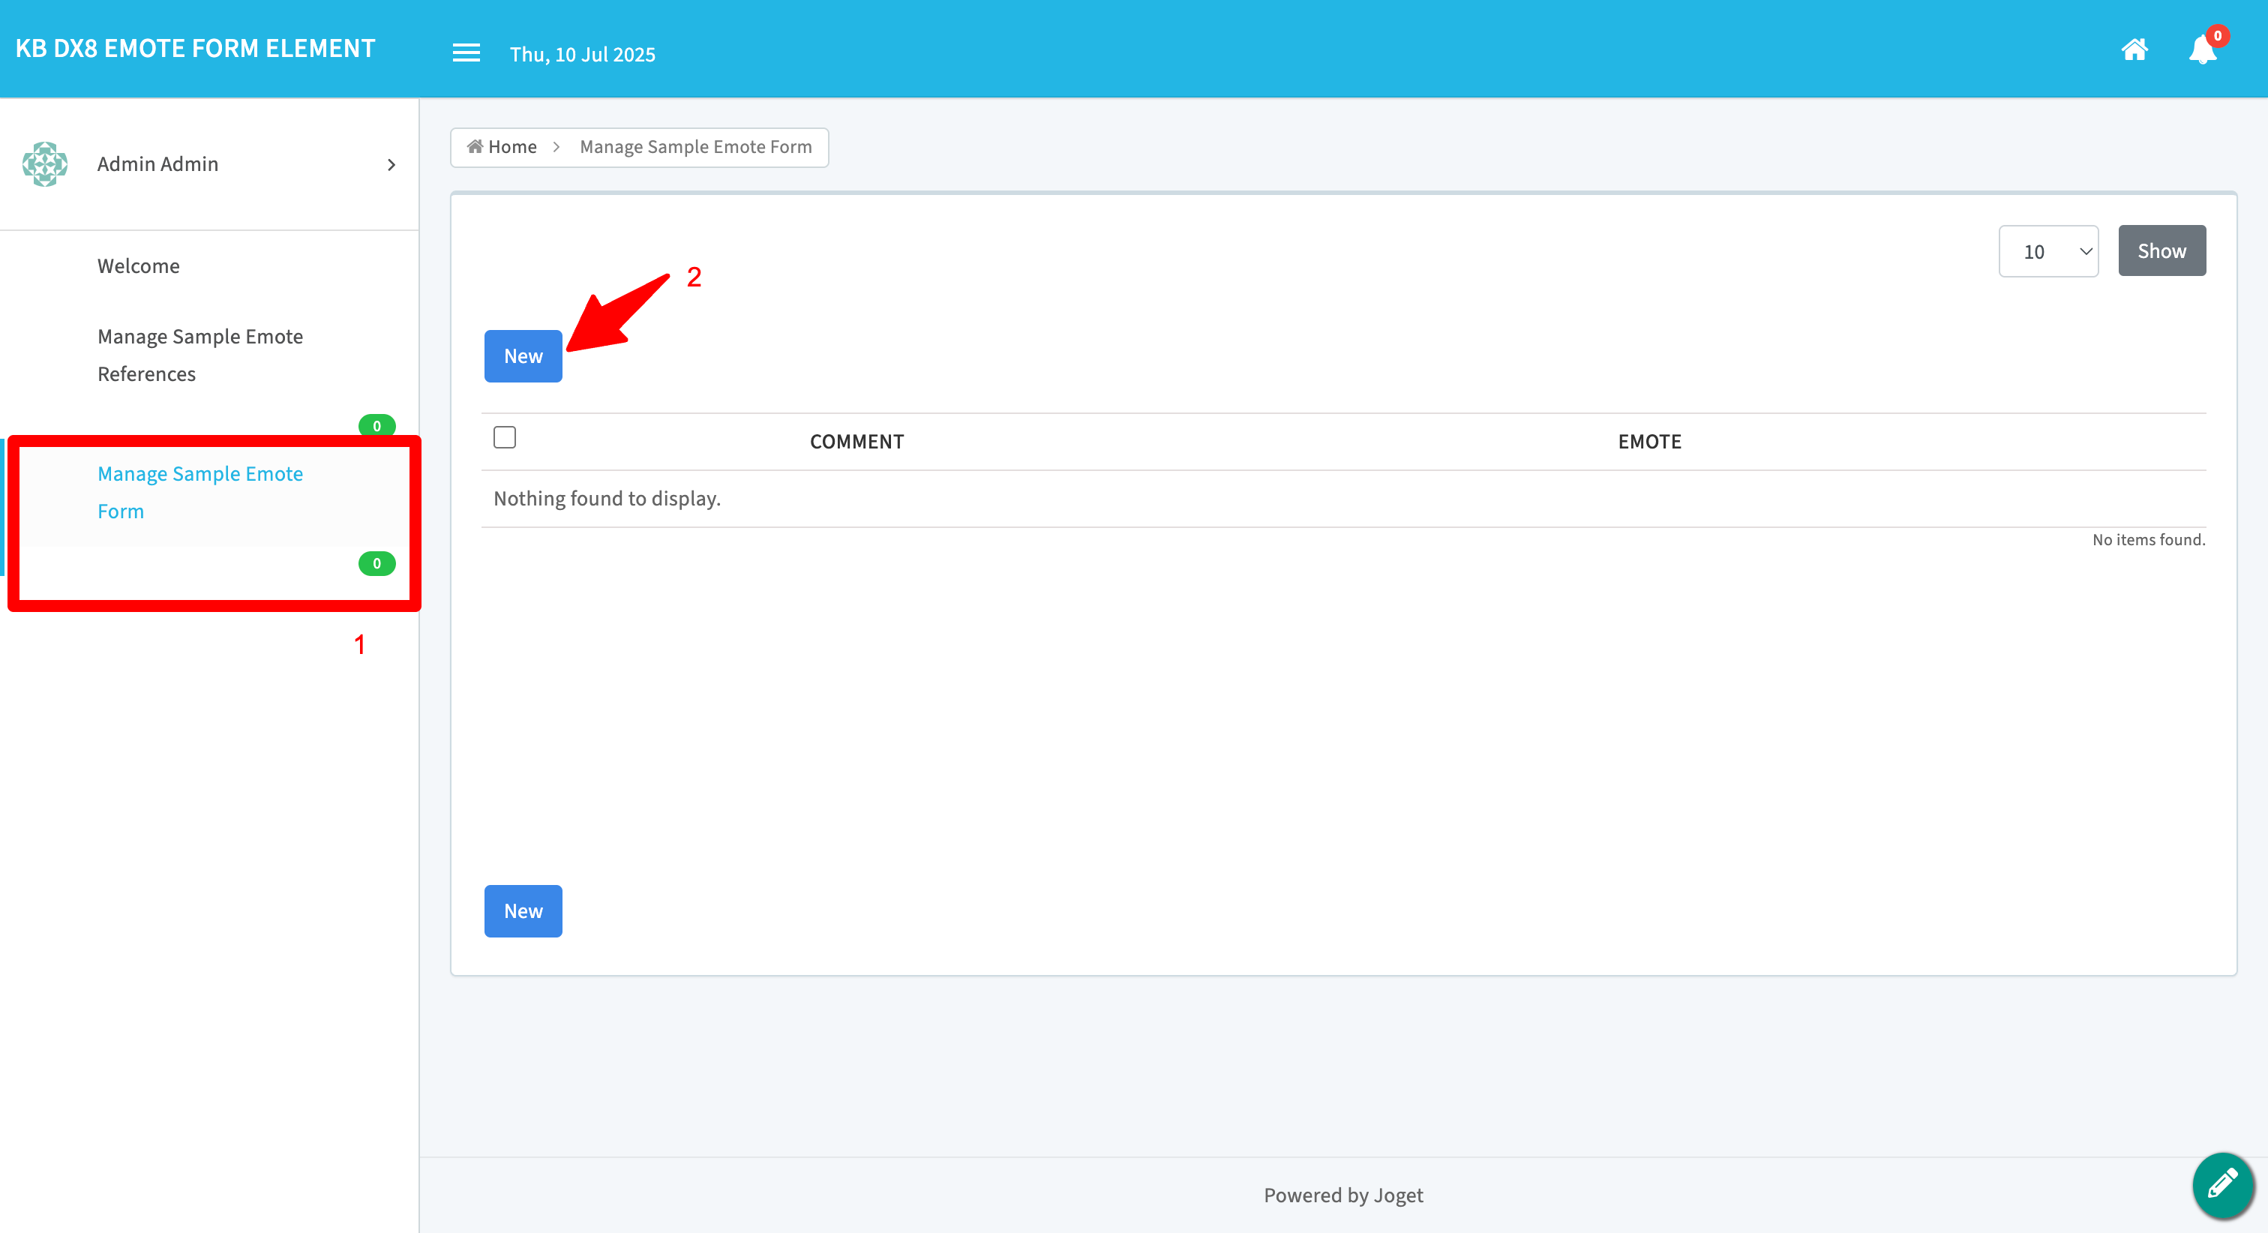Open the Welcome menu item
The image size is (2268, 1233).
click(x=138, y=266)
